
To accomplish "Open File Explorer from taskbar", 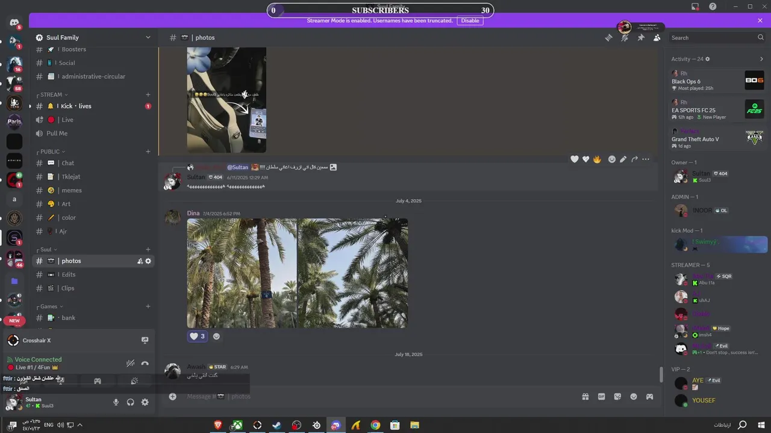I will click(x=414, y=425).
